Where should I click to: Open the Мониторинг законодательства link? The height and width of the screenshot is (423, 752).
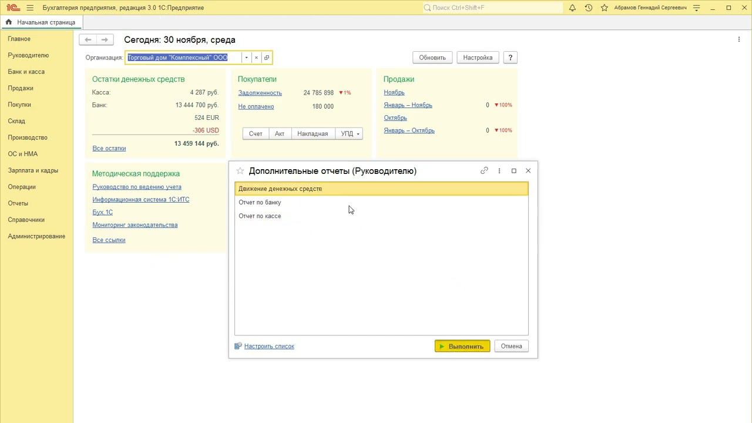[x=135, y=225]
